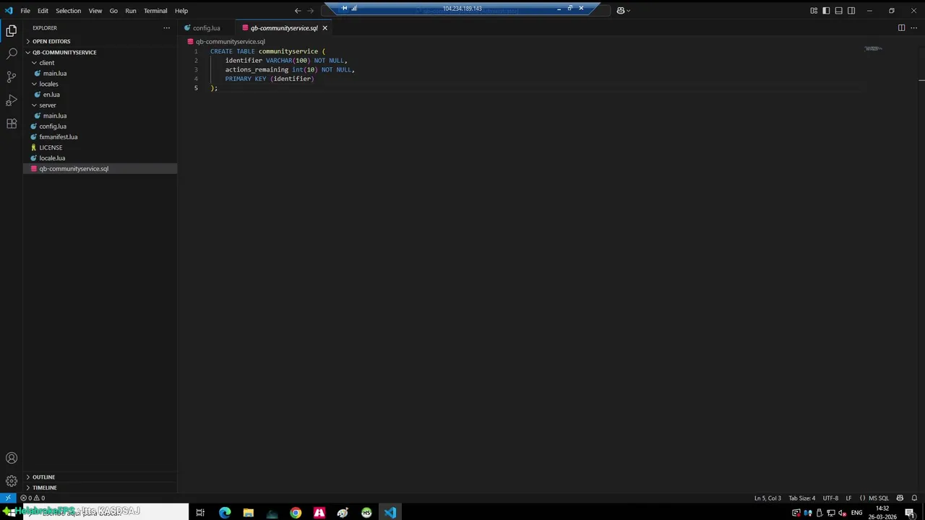
Task: Click the breadcrumb qb-communityservice.sql
Action: [230, 42]
